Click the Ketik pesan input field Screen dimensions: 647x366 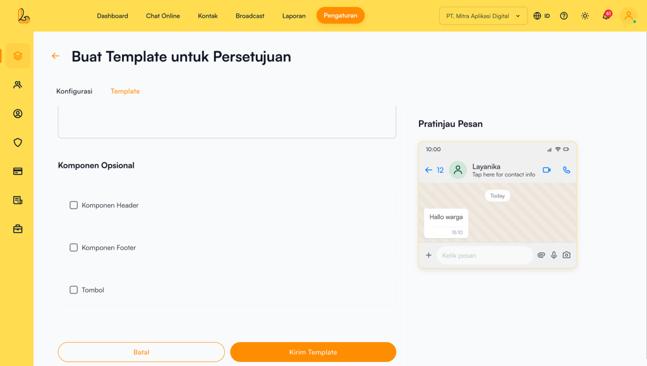pyautogui.click(x=484, y=255)
